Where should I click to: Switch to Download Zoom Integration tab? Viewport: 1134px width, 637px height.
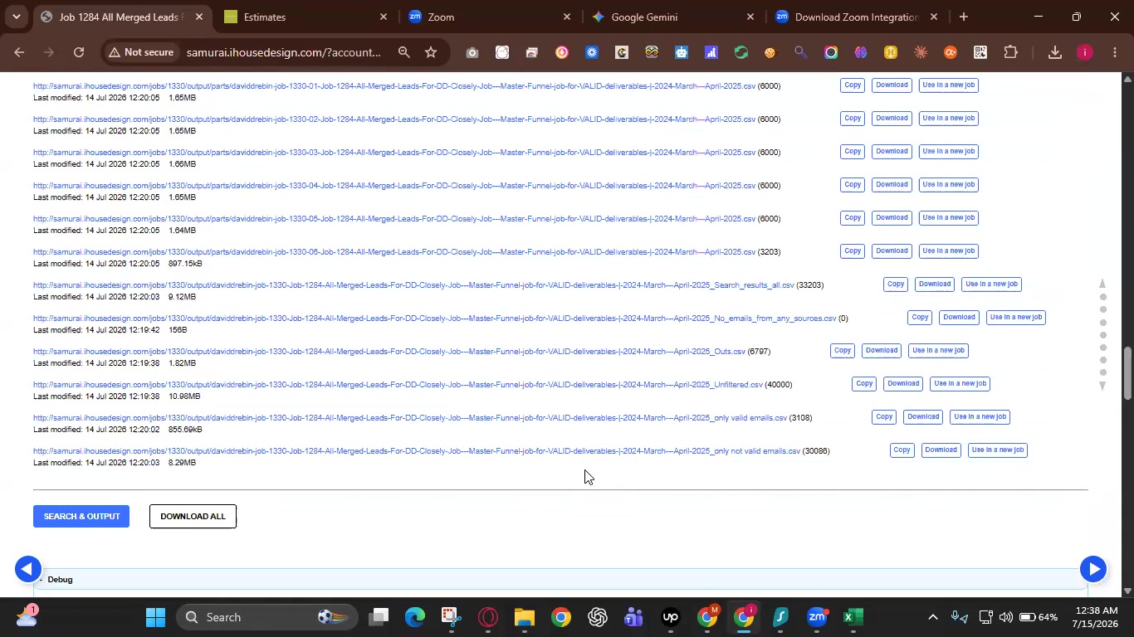(x=857, y=17)
